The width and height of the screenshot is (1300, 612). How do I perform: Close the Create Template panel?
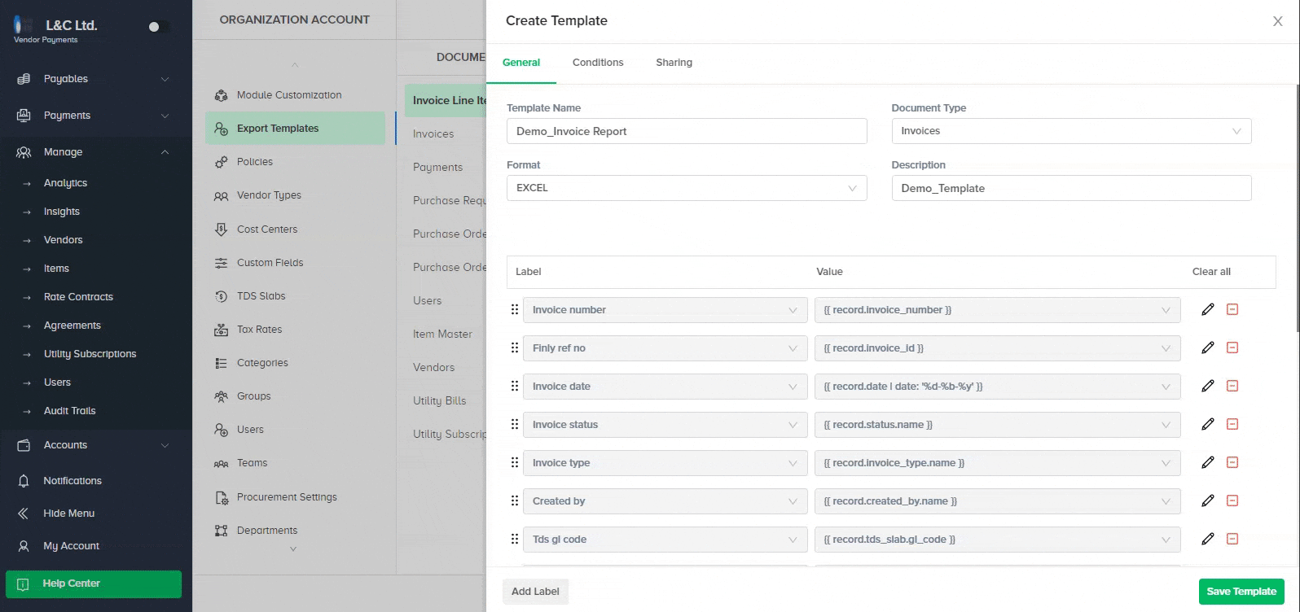pos(1277,21)
